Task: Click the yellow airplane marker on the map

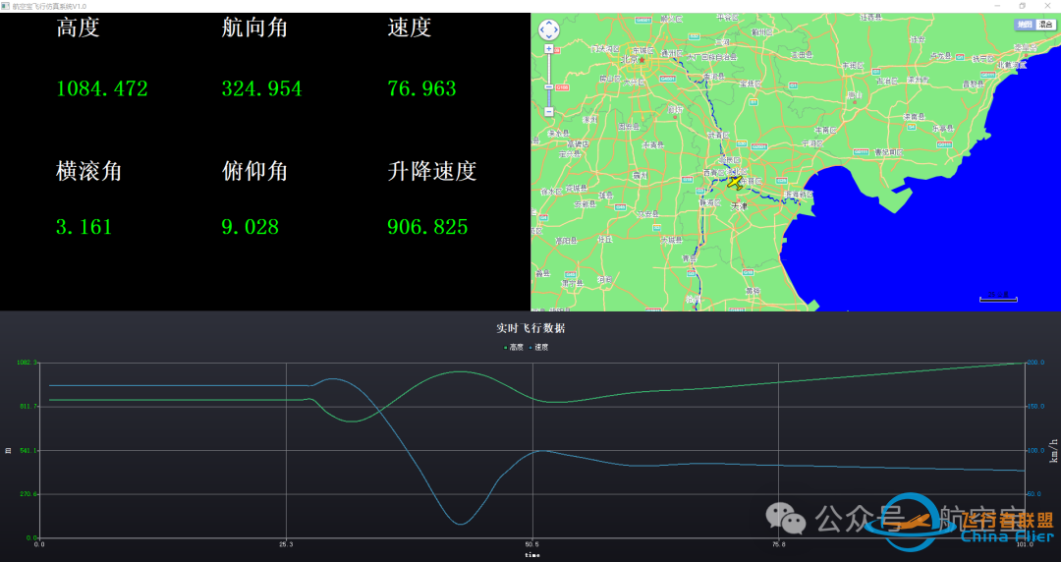Action: pos(735,182)
